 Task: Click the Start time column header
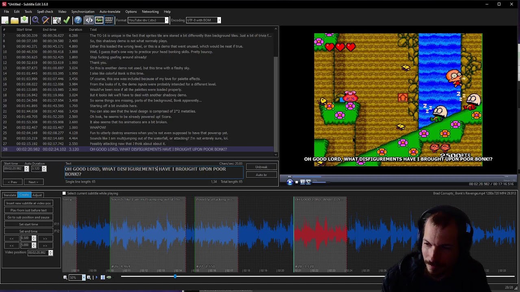(24, 30)
